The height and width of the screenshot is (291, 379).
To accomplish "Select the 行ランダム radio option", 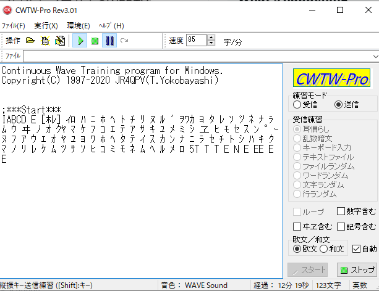I will [x=315, y=194].
